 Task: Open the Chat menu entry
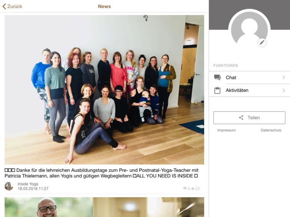coord(249,78)
